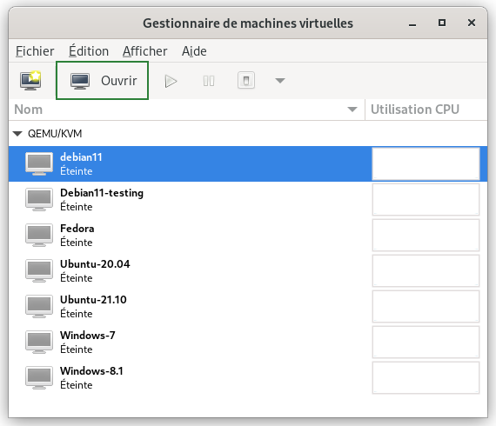Select the debian11 virtual machine

[x=248, y=163]
